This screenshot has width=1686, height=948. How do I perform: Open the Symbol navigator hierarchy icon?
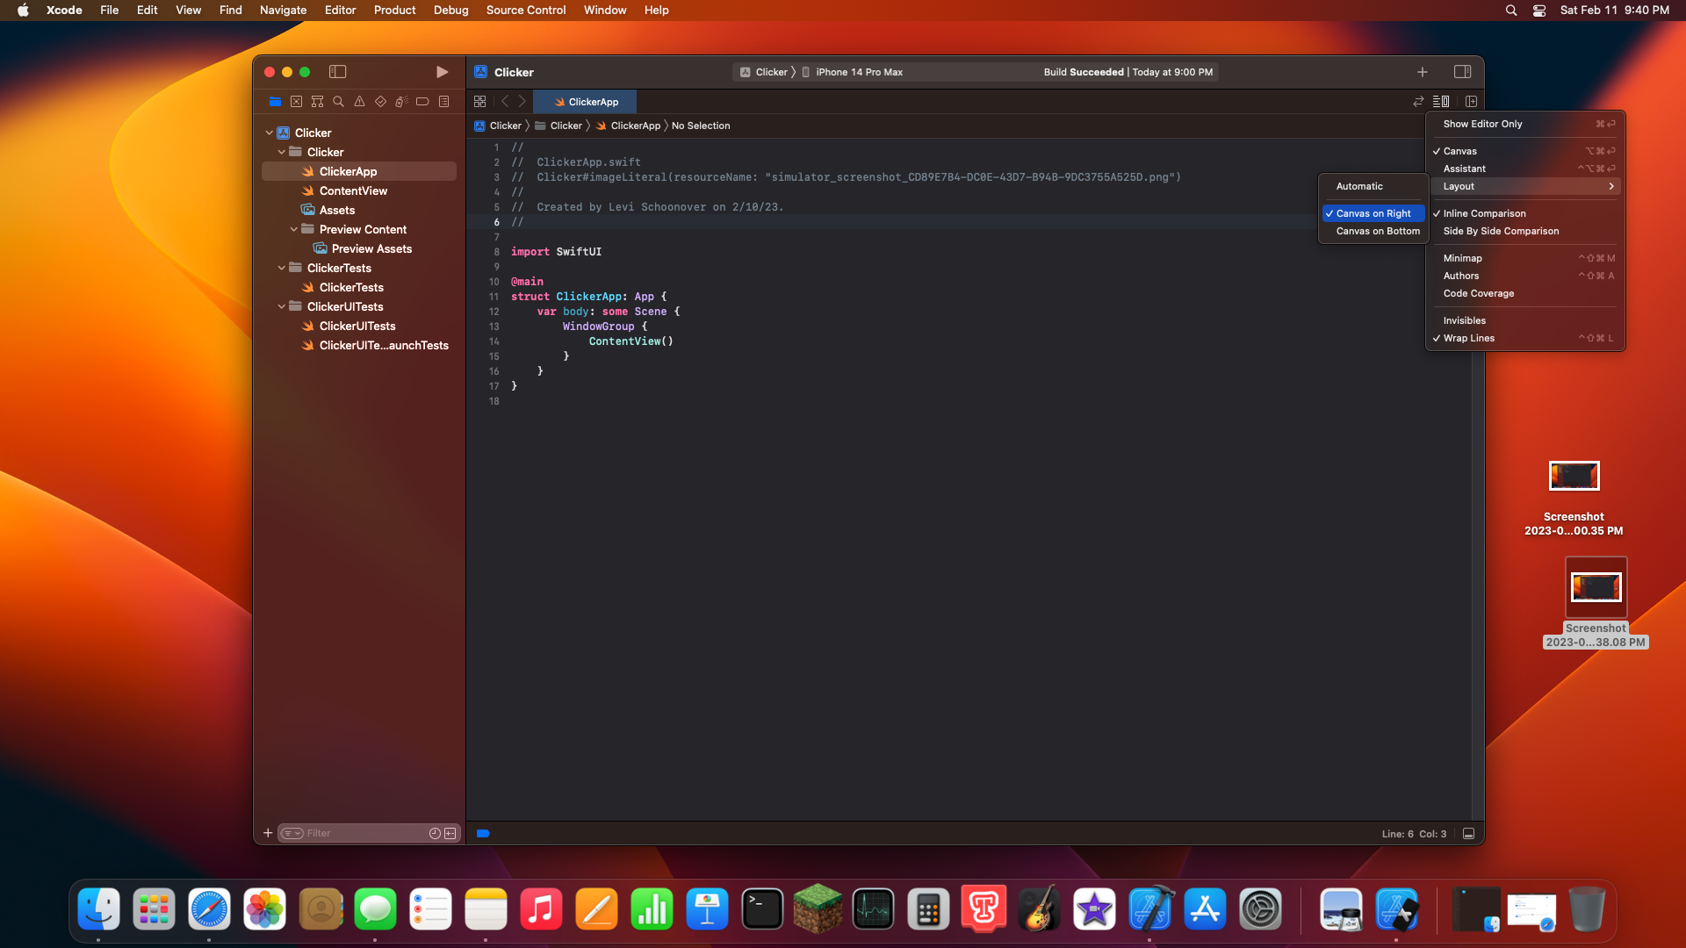click(317, 102)
